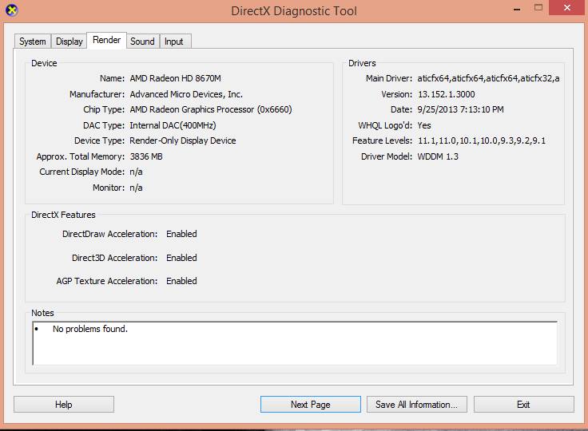
Task: Click the 'Direct3D Acceleration:' label
Action: 115,258
